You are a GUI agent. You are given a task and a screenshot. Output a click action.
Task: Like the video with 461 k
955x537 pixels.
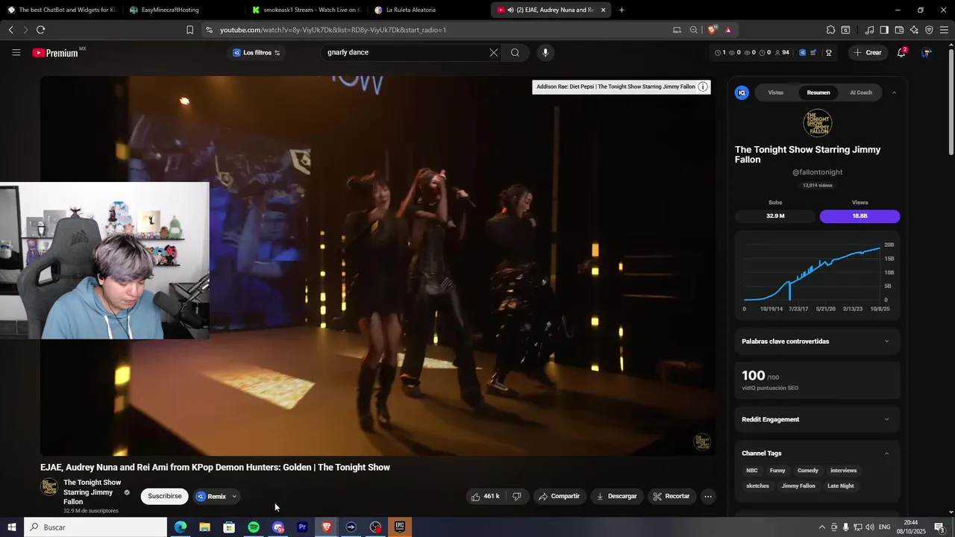(x=486, y=496)
